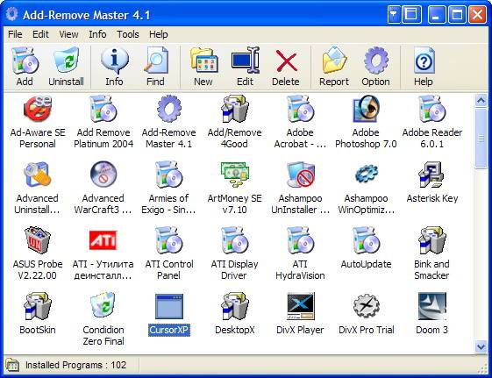
Task: Select the BootSkin icon
Action: [38, 306]
